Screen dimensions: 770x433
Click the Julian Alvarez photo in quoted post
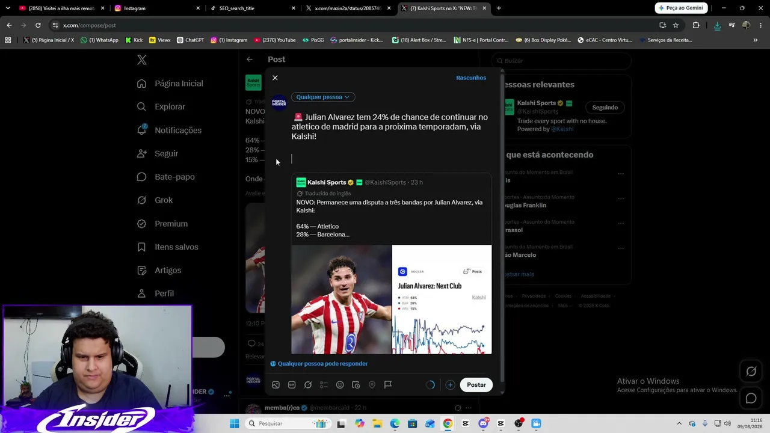coord(341,299)
